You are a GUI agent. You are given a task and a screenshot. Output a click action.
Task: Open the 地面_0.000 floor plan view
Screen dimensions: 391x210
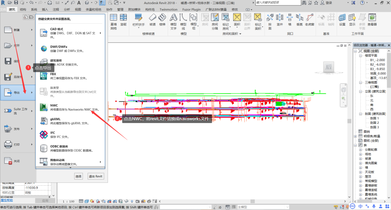click(378, 73)
